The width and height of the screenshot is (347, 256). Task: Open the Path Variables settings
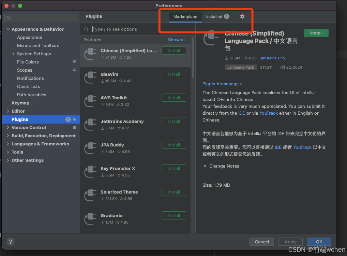point(32,95)
